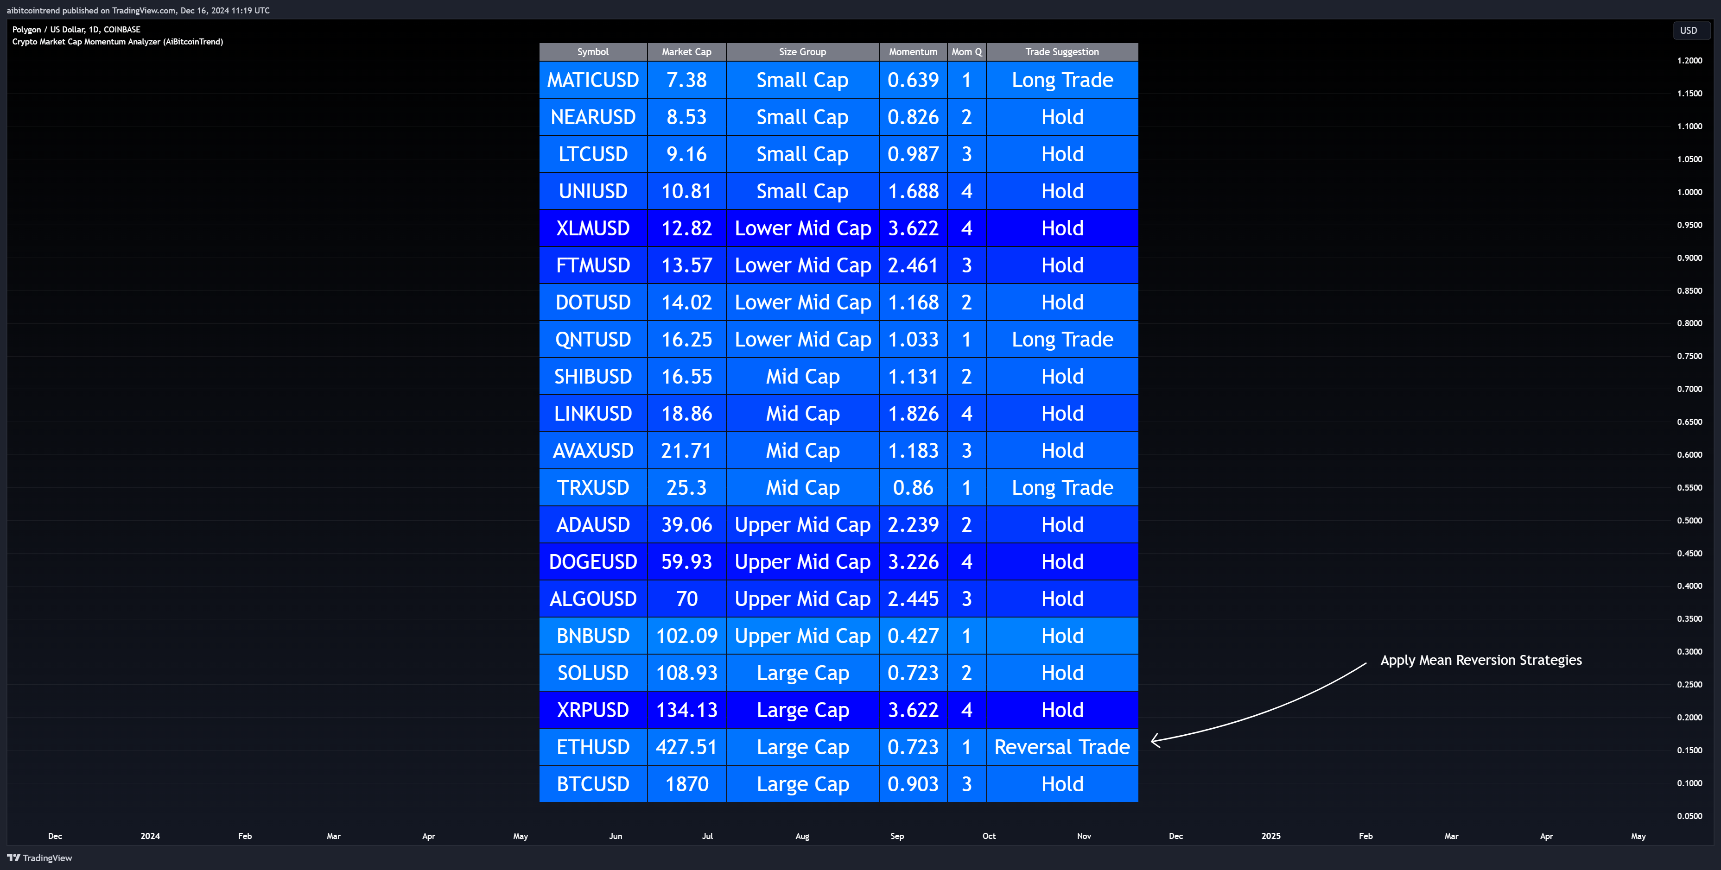
Task: Click Hold suggestion in XRPUSD row
Action: point(1062,710)
